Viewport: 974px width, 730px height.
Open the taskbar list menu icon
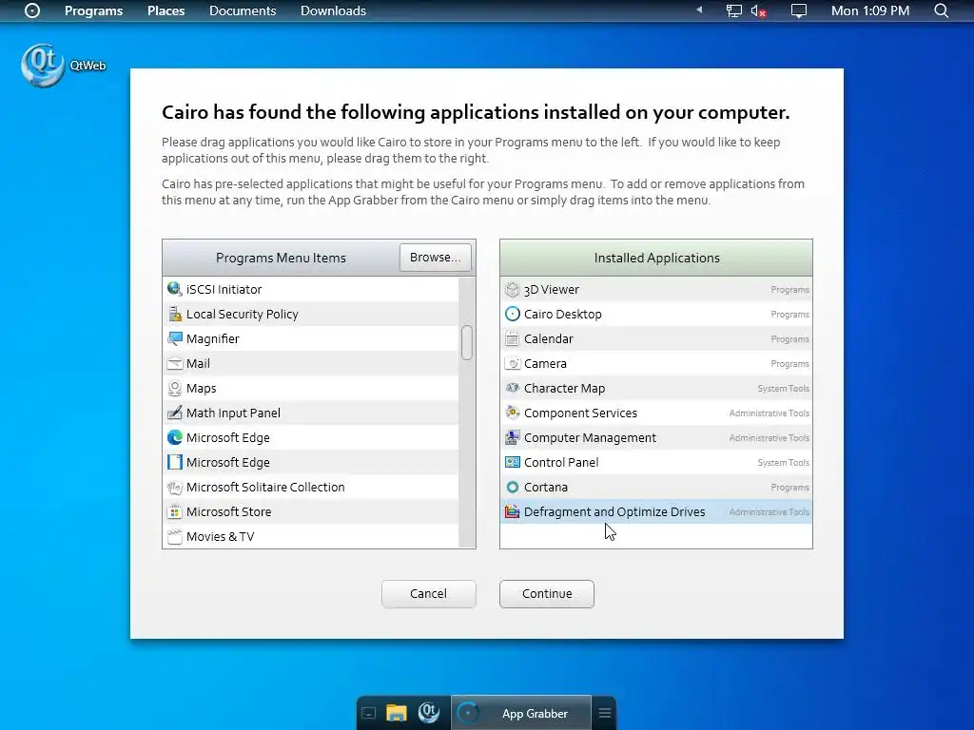point(604,713)
